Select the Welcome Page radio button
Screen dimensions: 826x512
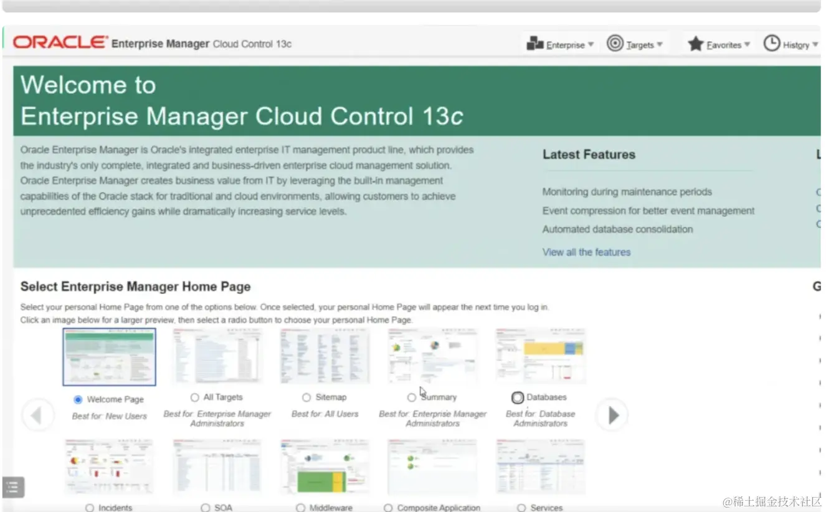click(78, 399)
